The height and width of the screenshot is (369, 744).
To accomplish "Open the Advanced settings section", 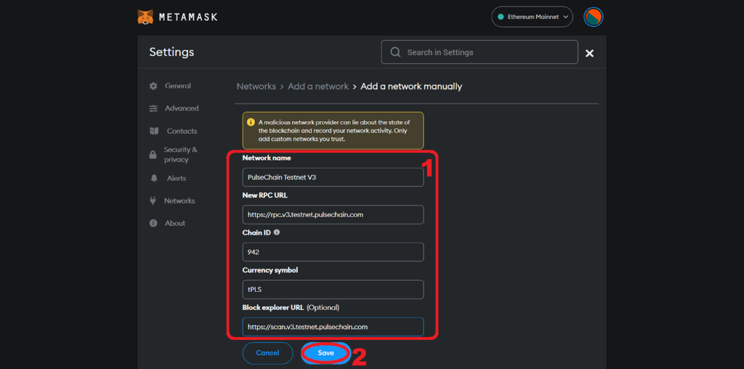I will 182,108.
